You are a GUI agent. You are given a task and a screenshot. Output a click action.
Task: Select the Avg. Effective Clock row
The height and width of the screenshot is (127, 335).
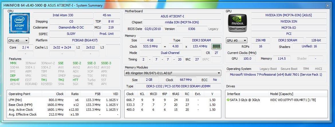pyautogui.click(x=63, y=114)
